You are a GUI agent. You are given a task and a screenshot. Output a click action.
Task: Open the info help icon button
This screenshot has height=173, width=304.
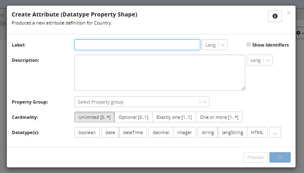point(275,16)
